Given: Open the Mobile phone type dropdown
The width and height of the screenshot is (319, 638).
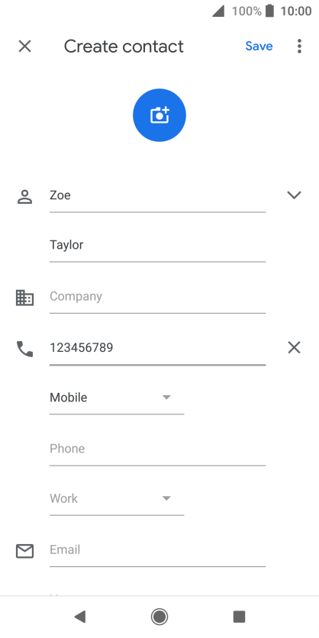Looking at the screenshot, I should (117, 398).
